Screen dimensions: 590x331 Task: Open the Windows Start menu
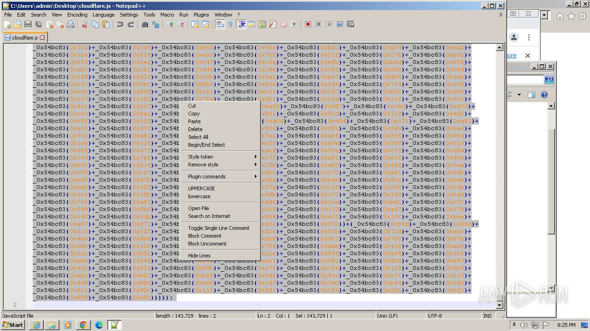[x=12, y=325]
